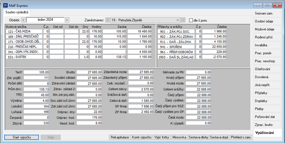Image resolution: width=285 pixels, height=143 pixels.
Task: Switch to Prac. poměr side tab
Action: [x=268, y=53]
